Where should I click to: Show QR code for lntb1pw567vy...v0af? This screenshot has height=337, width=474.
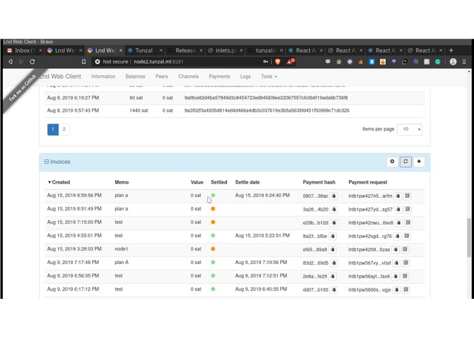click(x=406, y=263)
